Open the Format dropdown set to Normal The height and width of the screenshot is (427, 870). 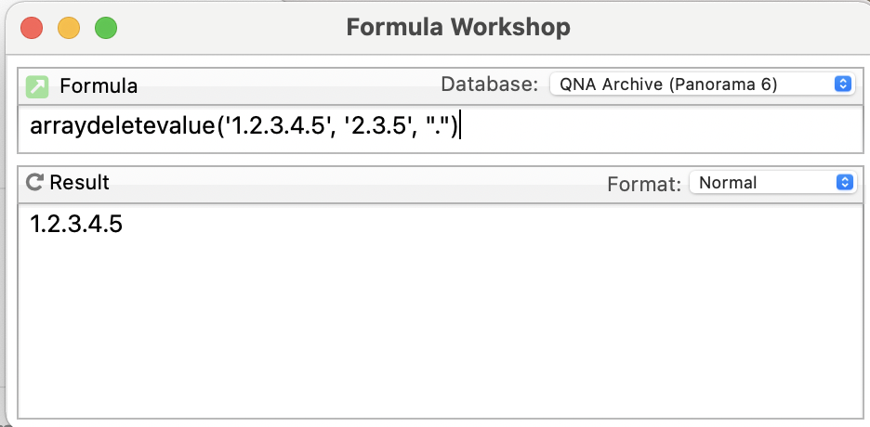click(x=771, y=183)
